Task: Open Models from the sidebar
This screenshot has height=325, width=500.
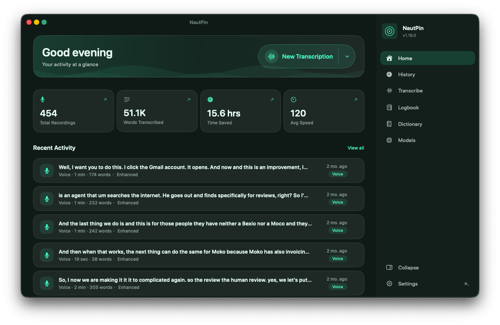Action: tap(428, 140)
